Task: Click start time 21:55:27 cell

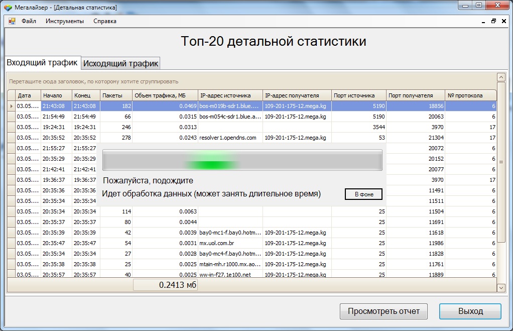Action: pyautogui.click(x=56, y=148)
